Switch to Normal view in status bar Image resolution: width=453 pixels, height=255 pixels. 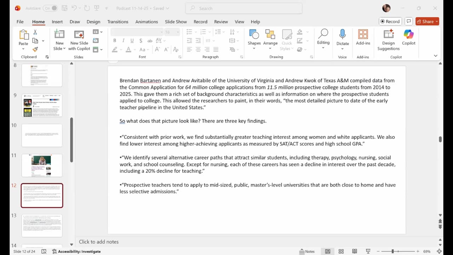[328, 251]
